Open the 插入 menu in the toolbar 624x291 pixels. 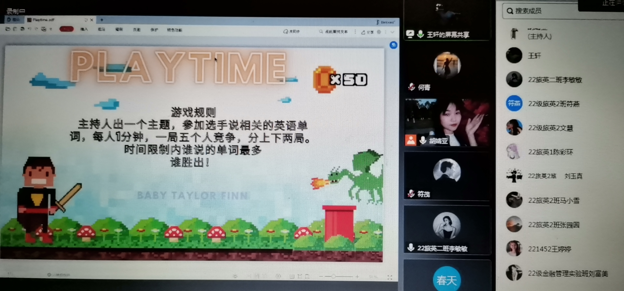click(84, 29)
